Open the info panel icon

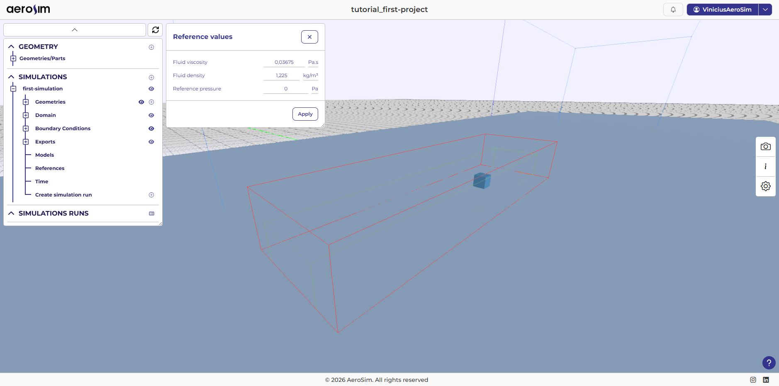pyautogui.click(x=765, y=167)
